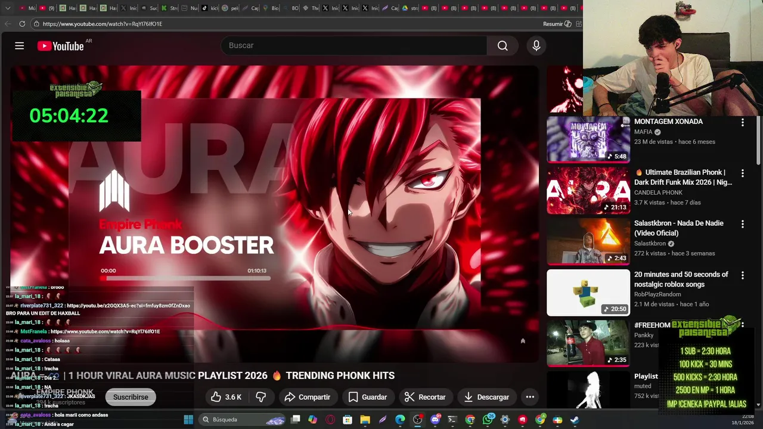Visit the MAFIA channel name

click(x=643, y=132)
